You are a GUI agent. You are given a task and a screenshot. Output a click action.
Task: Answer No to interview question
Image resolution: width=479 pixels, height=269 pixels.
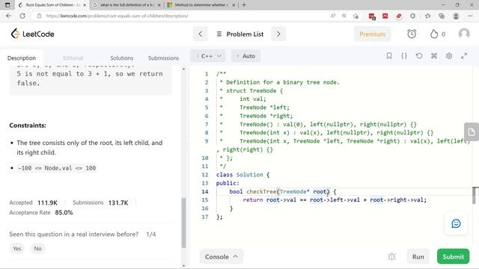[37, 249]
